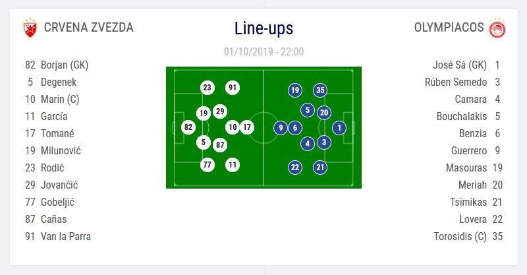This screenshot has height=275, width=527.
Task: Click the Crvena Zvezda club crest
Action: point(30,28)
